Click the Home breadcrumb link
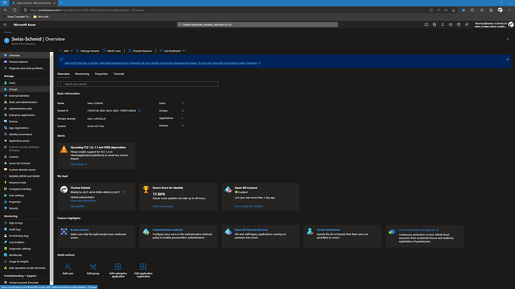This screenshot has height=289, width=515. 8,32
